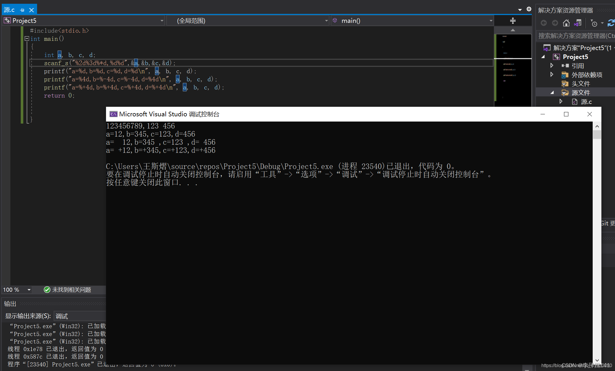The width and height of the screenshot is (615, 371).
Task: Click the console scrollbar up arrow
Action: click(597, 126)
